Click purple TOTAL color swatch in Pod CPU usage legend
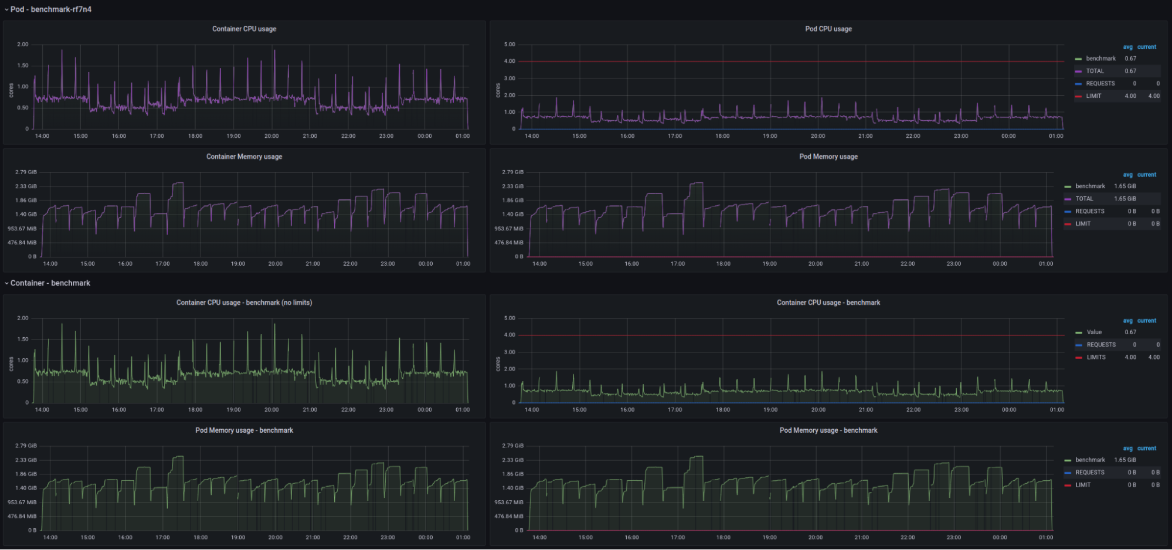The image size is (1172, 550). pyautogui.click(x=1078, y=72)
